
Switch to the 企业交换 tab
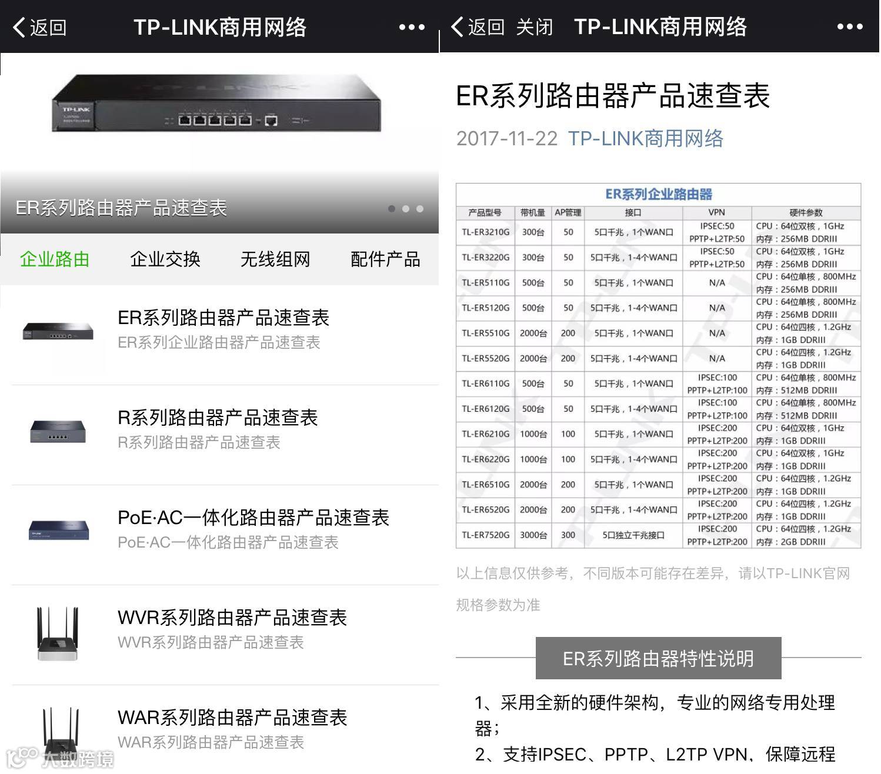coord(165,259)
